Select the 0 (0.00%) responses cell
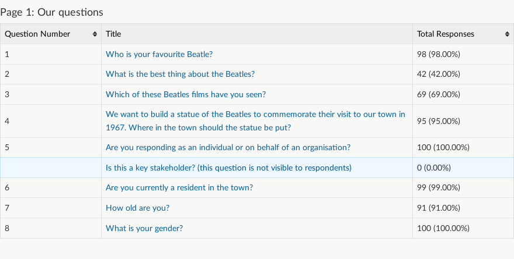The image size is (514, 259). [463, 168]
